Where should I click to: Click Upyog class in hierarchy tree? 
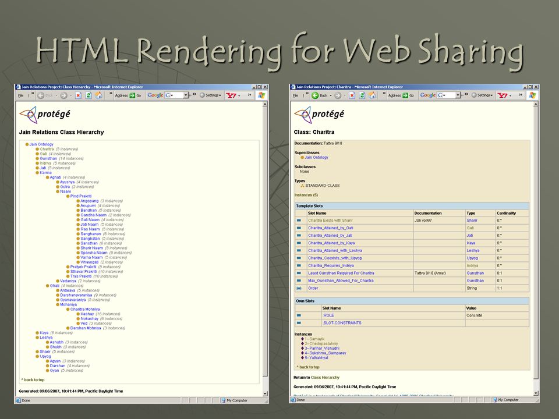pos(45,356)
